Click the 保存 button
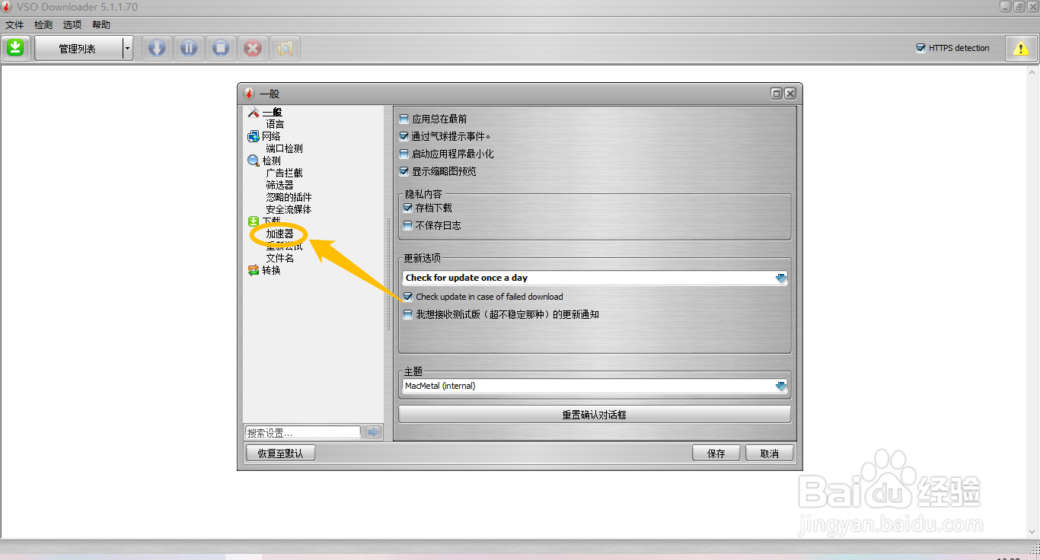 pos(716,453)
